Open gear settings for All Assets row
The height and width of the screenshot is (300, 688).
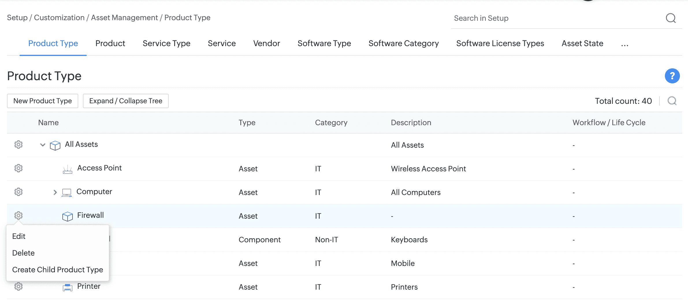tap(18, 145)
